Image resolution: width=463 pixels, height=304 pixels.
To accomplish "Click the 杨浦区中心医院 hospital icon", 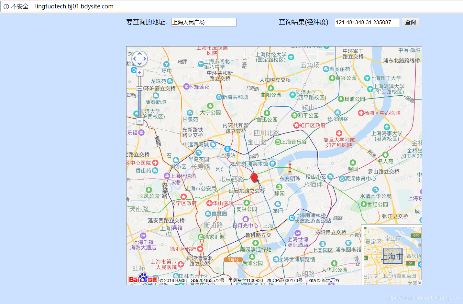I will click(x=361, y=113).
